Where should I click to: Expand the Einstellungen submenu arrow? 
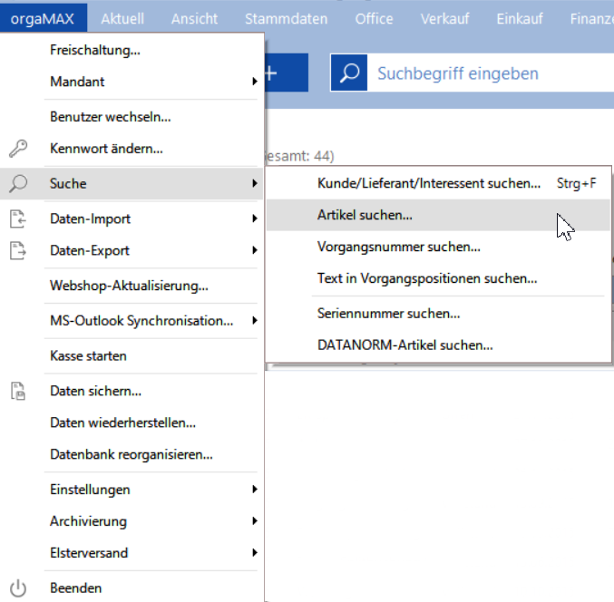pos(255,490)
